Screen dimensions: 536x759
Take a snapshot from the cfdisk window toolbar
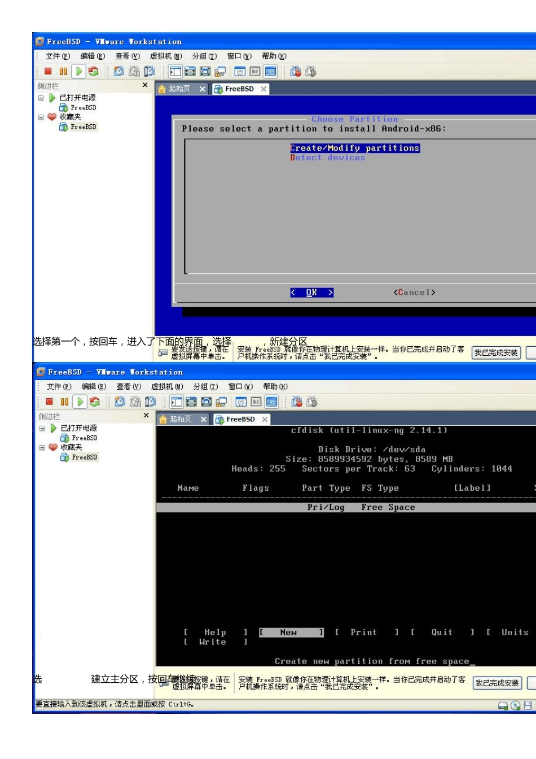120,402
